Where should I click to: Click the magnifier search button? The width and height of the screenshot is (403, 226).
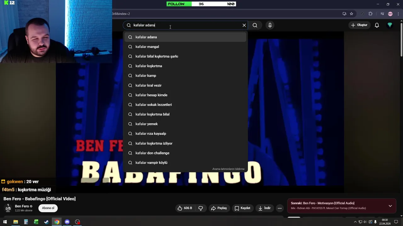(x=255, y=25)
